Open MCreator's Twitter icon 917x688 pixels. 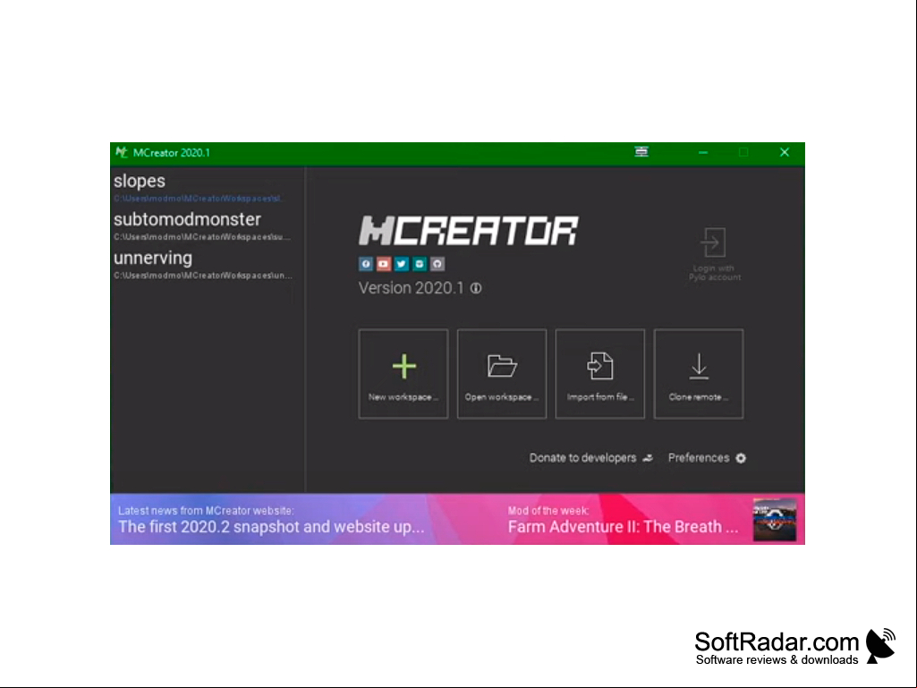[x=401, y=264]
